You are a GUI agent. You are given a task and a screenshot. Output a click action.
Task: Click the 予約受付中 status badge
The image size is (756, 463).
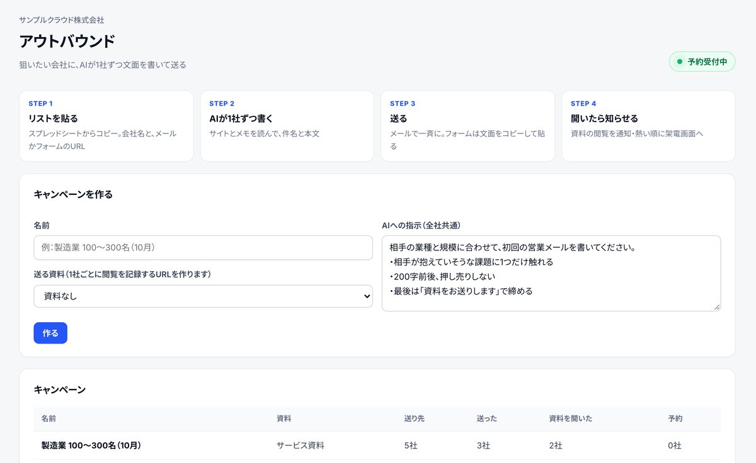point(702,62)
